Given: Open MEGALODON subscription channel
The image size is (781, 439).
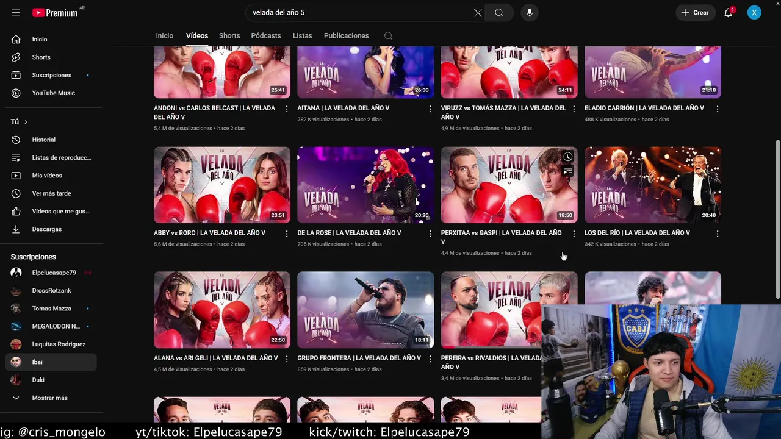Looking at the screenshot, I should coord(51,326).
